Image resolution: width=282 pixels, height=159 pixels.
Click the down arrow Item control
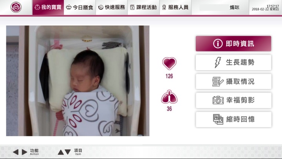click(x=68, y=152)
